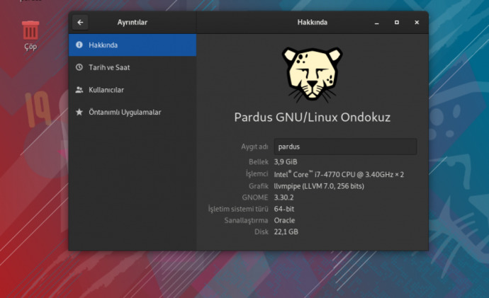Click the Disk label
The height and width of the screenshot is (298, 489).
pyautogui.click(x=262, y=231)
